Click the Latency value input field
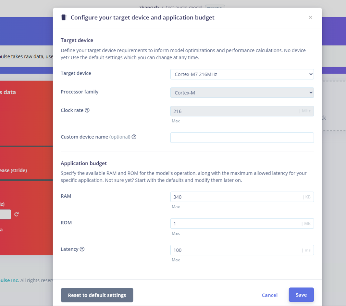Image resolution: width=346 pixels, height=306 pixels. 235,250
